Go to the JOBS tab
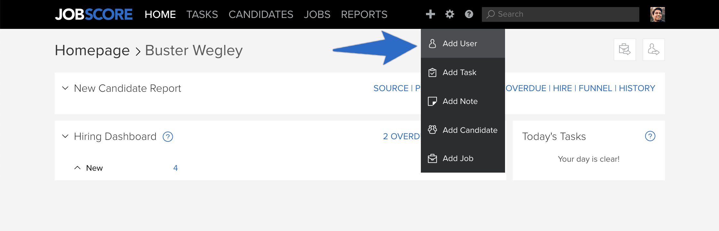 [317, 14]
